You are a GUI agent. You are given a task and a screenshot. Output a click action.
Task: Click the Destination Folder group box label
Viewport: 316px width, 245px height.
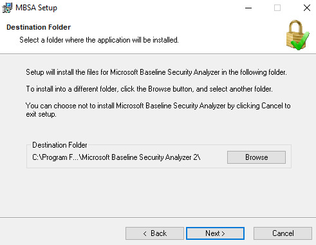(60, 145)
